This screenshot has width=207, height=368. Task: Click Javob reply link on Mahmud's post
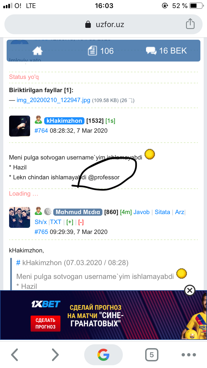coord(142,212)
